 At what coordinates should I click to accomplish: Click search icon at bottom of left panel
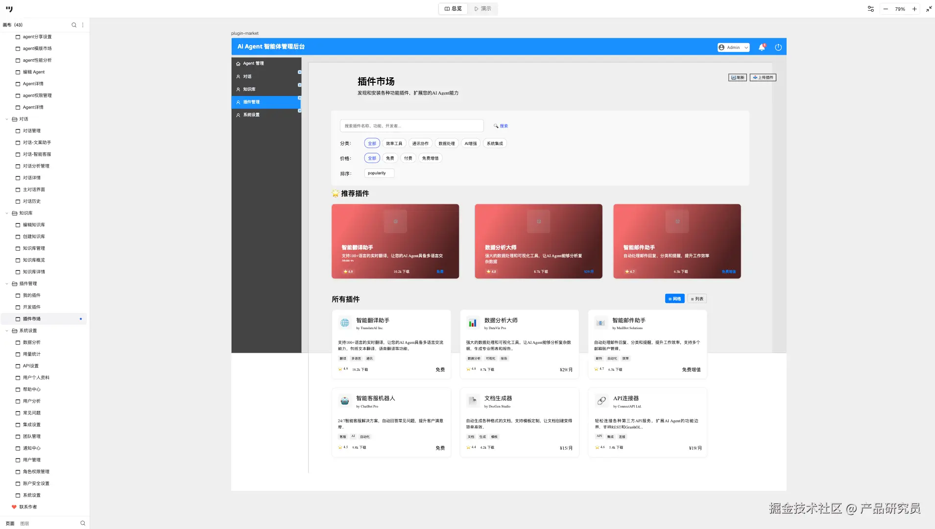(x=83, y=523)
